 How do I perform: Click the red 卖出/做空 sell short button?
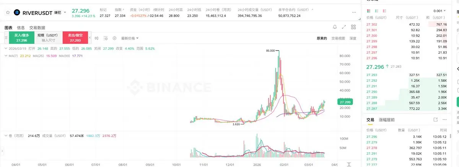tap(75, 38)
